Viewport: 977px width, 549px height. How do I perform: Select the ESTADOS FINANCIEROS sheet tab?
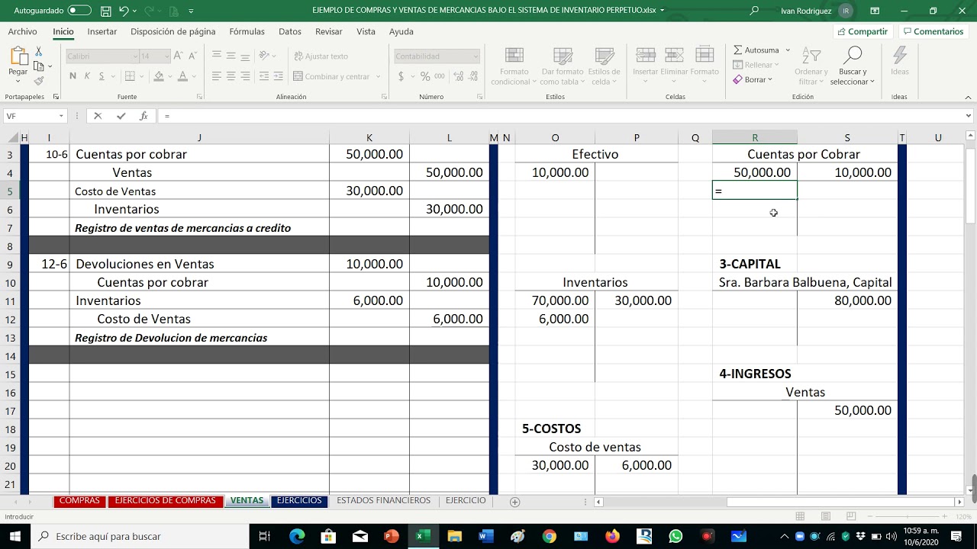click(x=383, y=501)
